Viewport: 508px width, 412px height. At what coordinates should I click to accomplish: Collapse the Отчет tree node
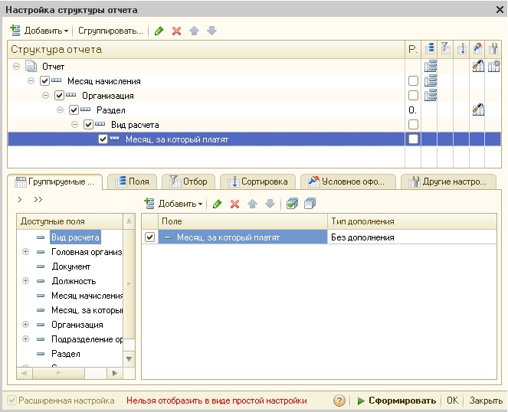(x=16, y=67)
